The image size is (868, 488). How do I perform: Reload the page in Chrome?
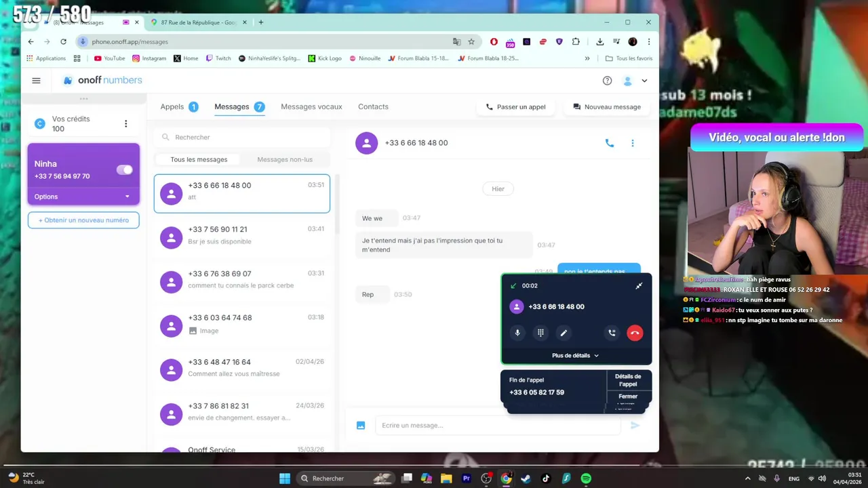tap(64, 41)
